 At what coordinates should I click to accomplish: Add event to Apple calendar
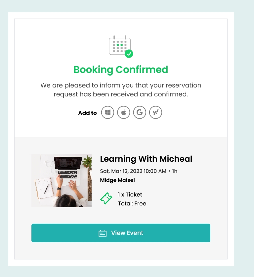[124, 112]
